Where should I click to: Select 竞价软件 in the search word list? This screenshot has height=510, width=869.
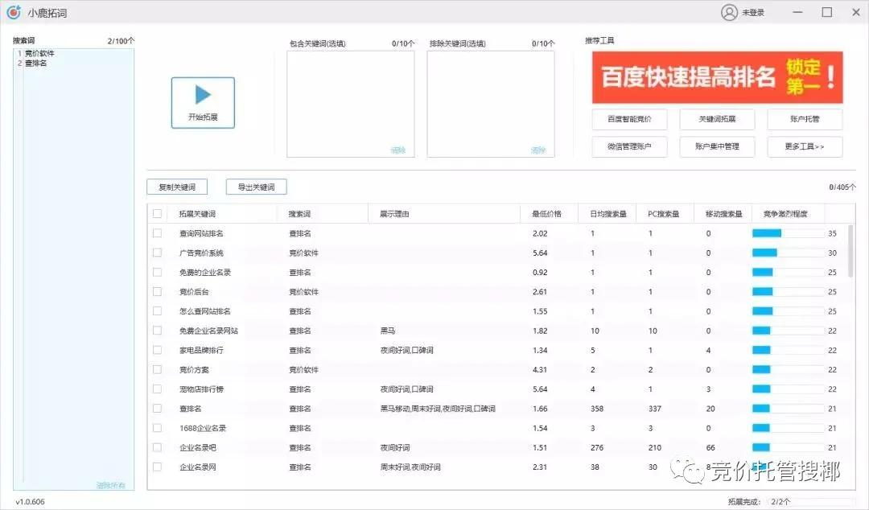point(39,53)
